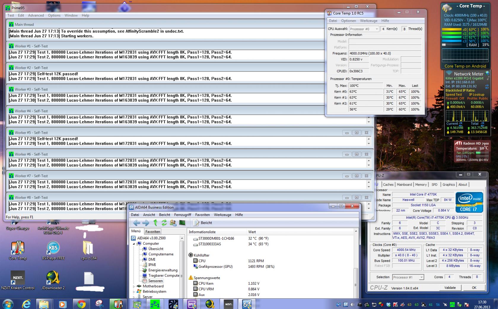Select the BS.Player FREE desktop shortcut

pyautogui.click(x=53, y=251)
